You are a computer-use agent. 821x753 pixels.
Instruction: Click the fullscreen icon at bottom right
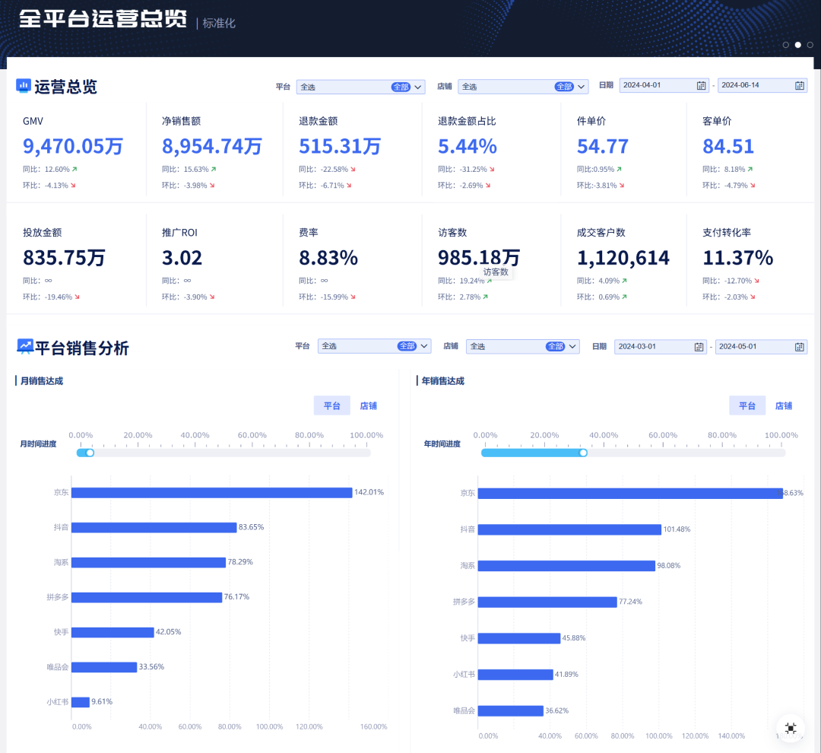tap(791, 728)
